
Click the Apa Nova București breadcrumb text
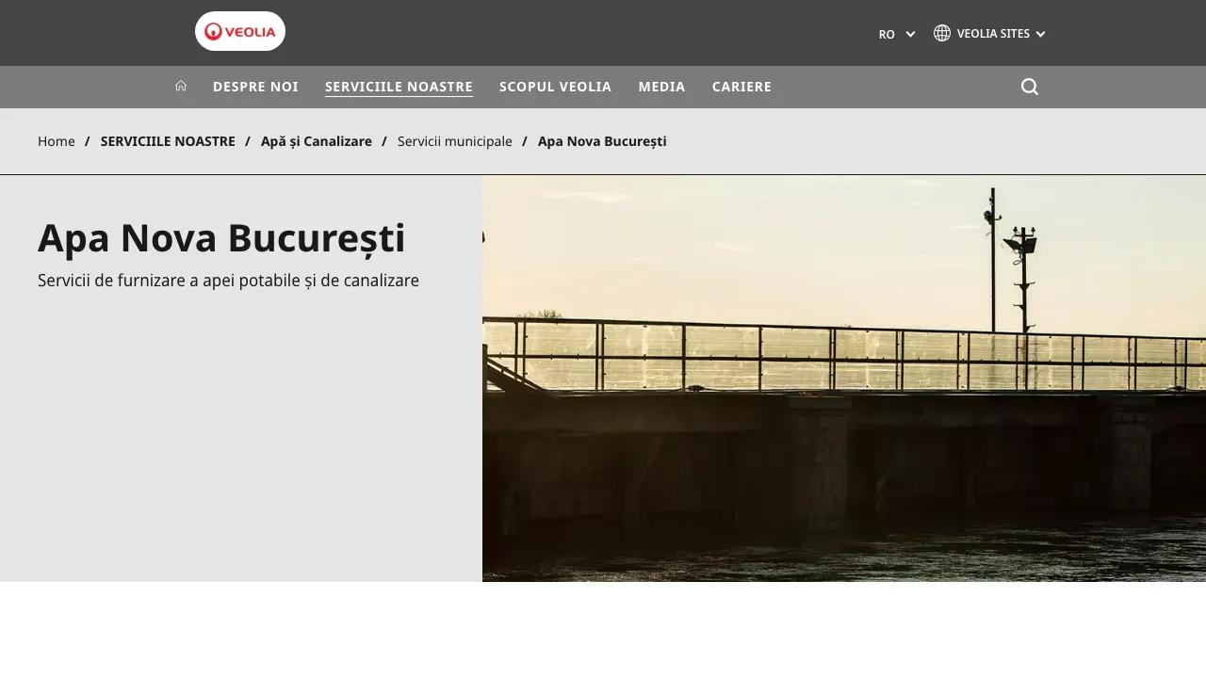click(602, 141)
